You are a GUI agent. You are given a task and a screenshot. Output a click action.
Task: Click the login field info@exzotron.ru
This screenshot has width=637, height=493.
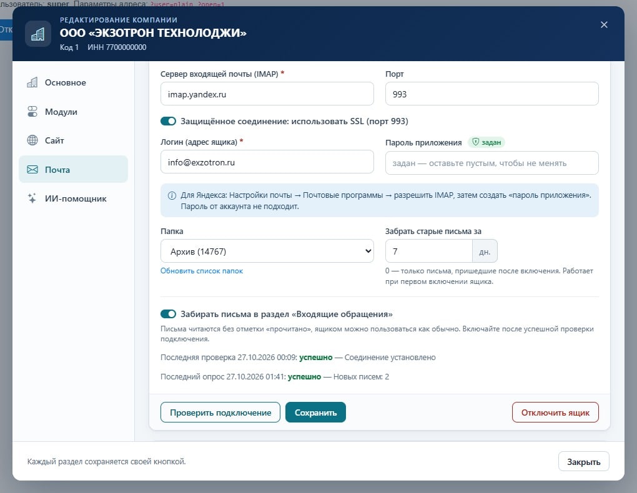tap(267, 162)
